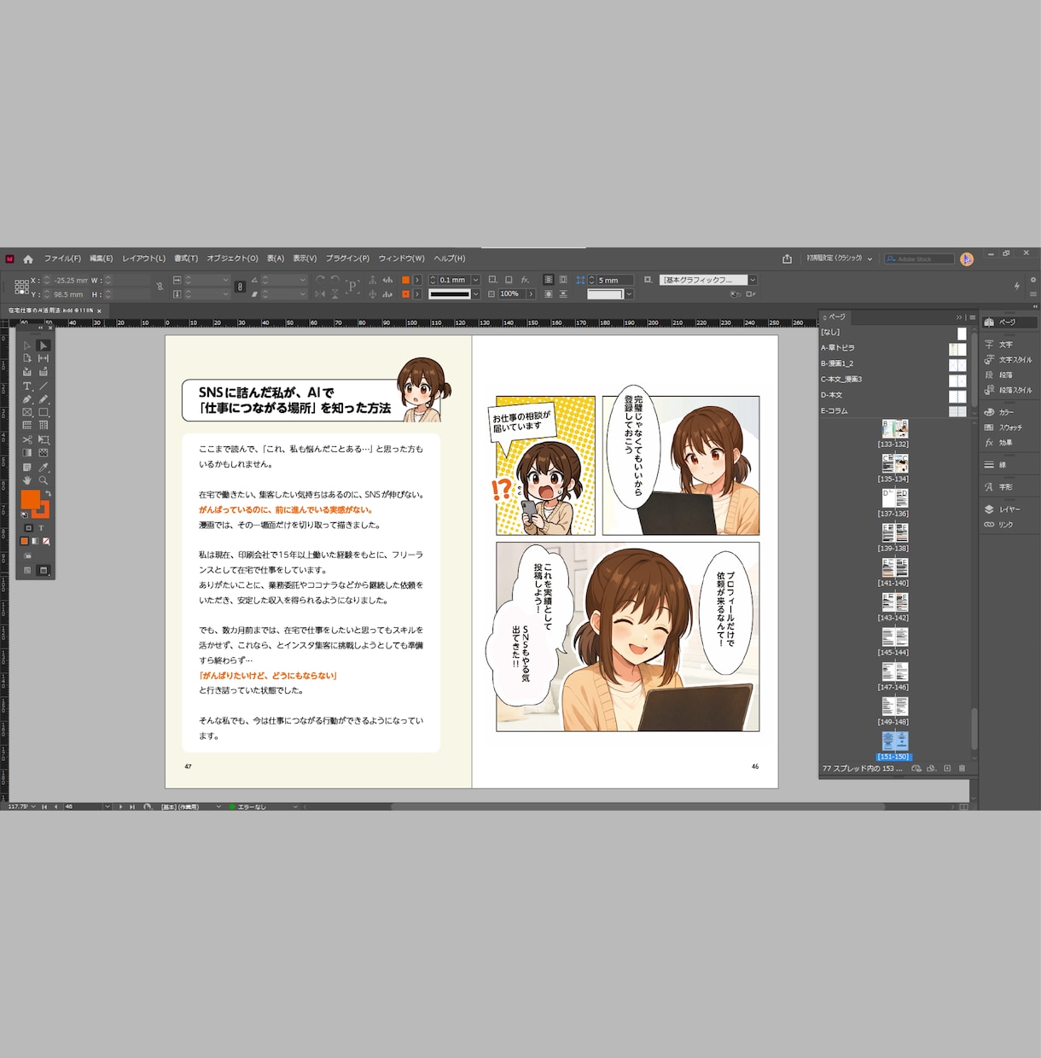Open the レイヤー panel button

click(1002, 509)
